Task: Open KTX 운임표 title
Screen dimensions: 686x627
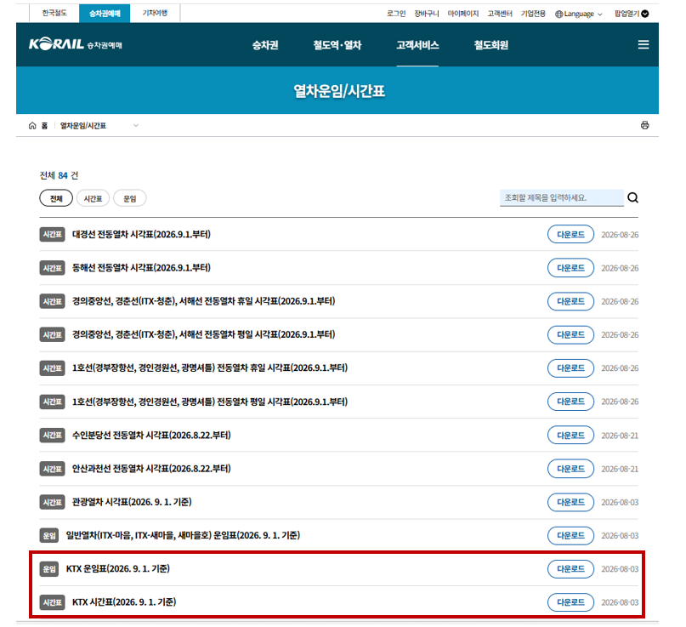Action: 117,569
